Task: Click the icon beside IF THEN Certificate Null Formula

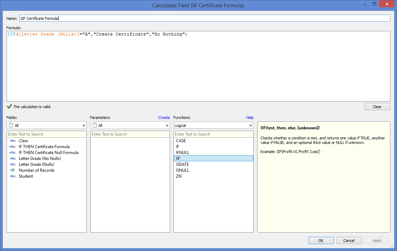Action: pyautogui.click(x=12, y=153)
